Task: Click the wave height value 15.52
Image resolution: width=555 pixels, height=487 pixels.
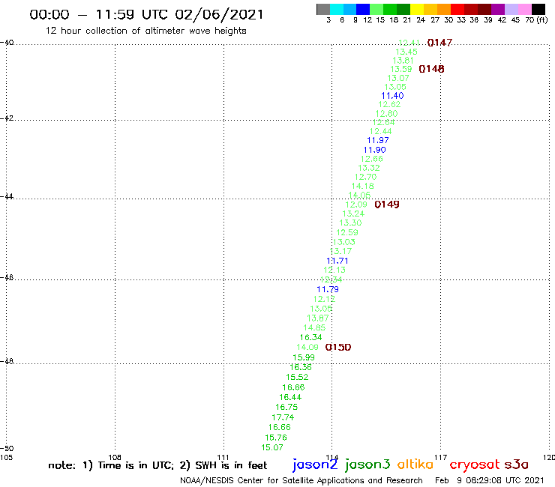Action: coord(297,378)
